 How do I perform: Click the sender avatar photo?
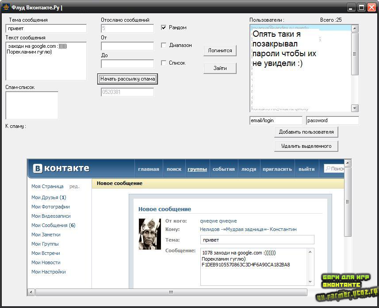coord(149,234)
